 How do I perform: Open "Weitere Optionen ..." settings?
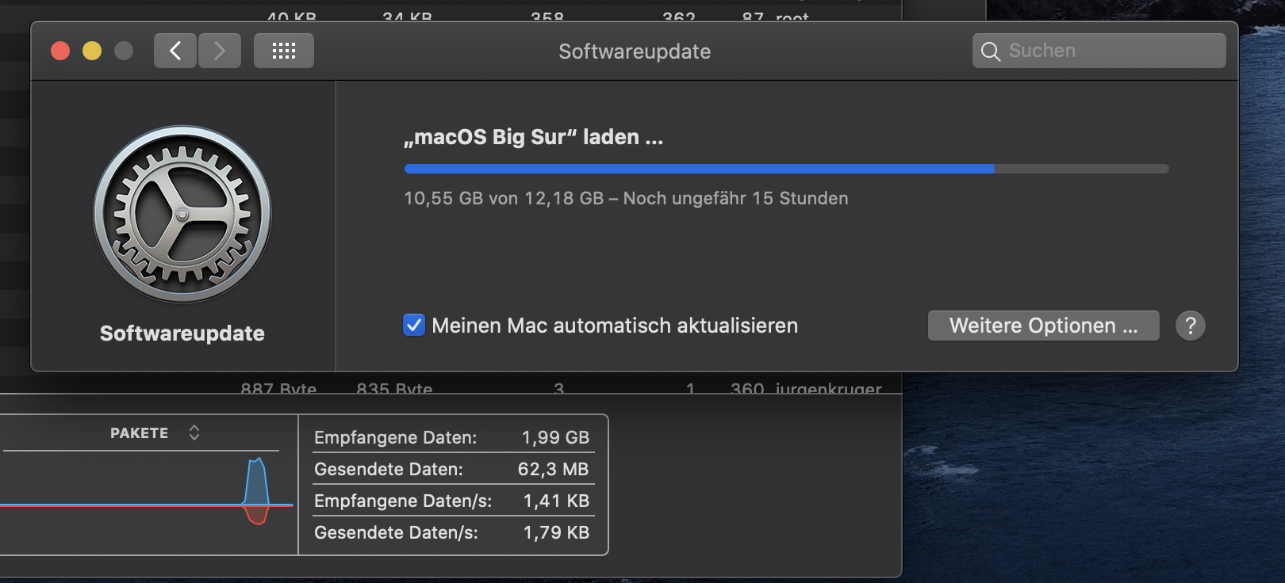(x=1043, y=326)
